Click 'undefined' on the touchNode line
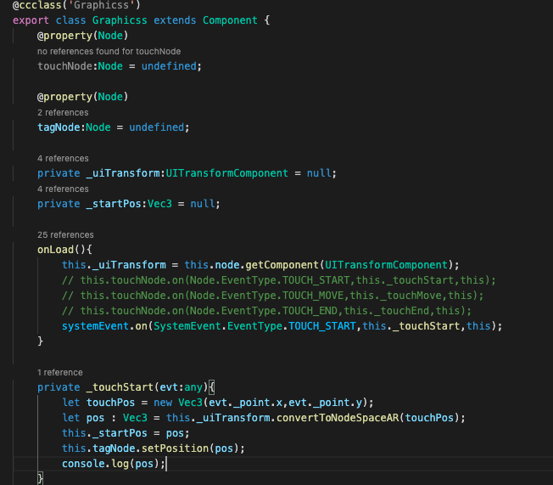The image size is (553, 485). click(x=169, y=66)
